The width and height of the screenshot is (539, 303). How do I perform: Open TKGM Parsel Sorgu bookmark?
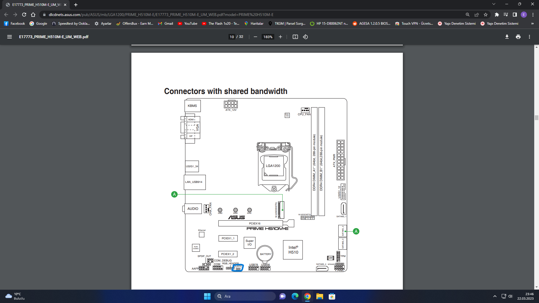[x=287, y=24]
